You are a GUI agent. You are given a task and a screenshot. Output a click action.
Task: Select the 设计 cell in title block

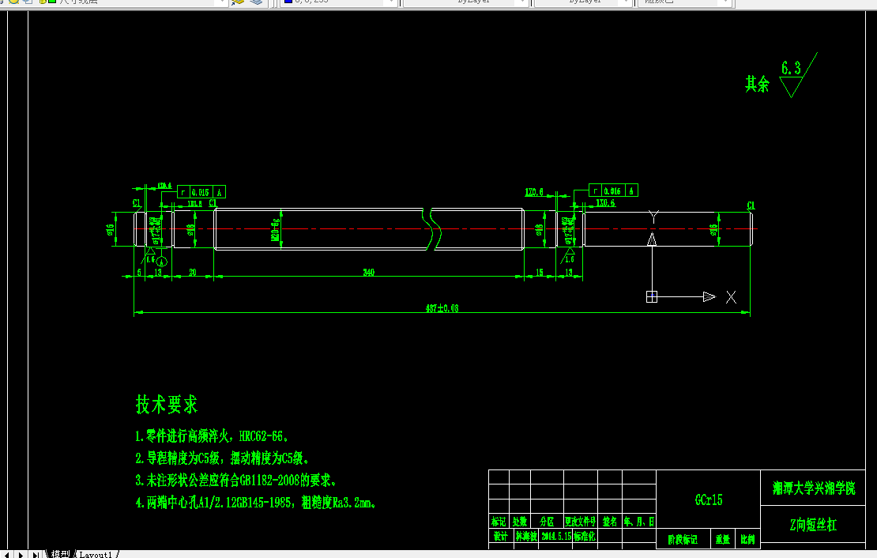500,536
